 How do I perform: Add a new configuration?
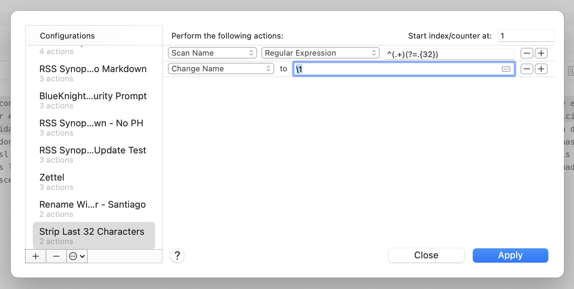(36, 256)
